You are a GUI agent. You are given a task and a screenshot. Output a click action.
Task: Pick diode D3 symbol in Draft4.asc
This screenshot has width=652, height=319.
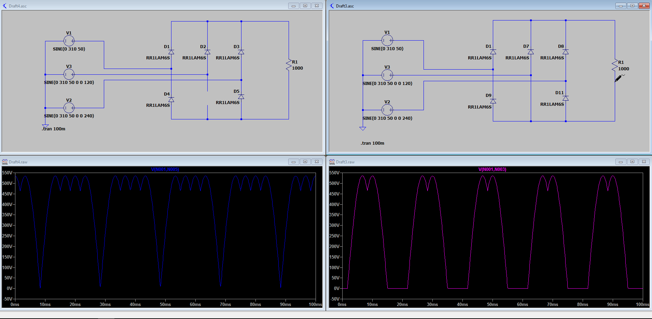click(x=241, y=52)
